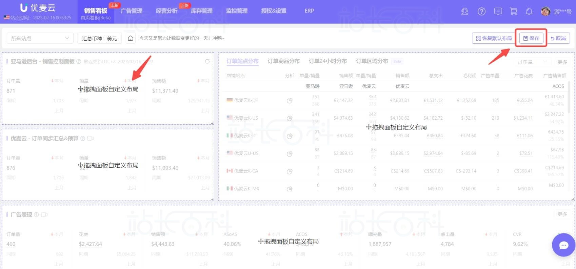
Task: Click the 站点时间 timestamp text
Action: [x=41, y=18]
